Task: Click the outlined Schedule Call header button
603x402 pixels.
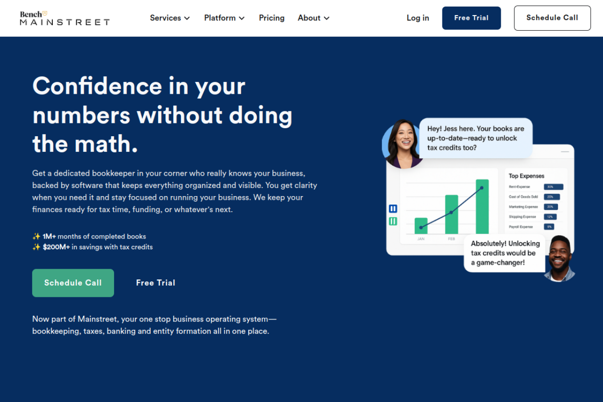Action: (x=552, y=18)
